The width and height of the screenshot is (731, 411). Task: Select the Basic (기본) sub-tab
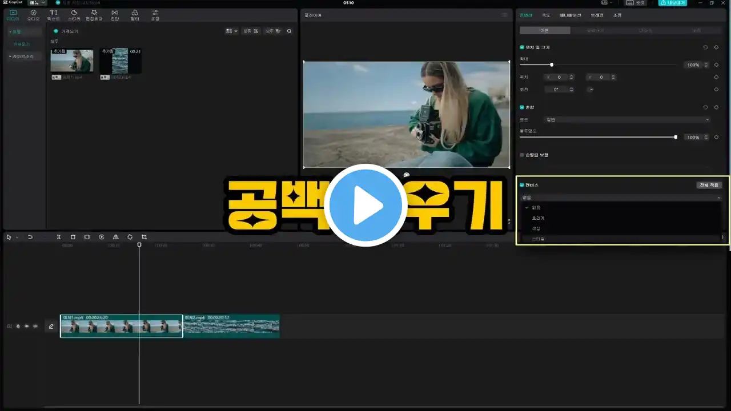pyautogui.click(x=545, y=30)
